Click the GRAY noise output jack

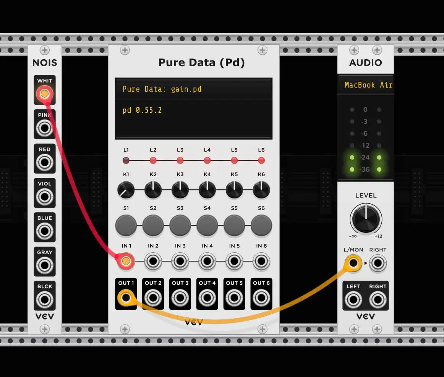point(44,265)
